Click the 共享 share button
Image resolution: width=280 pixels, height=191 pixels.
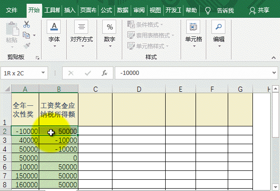coord(259,10)
